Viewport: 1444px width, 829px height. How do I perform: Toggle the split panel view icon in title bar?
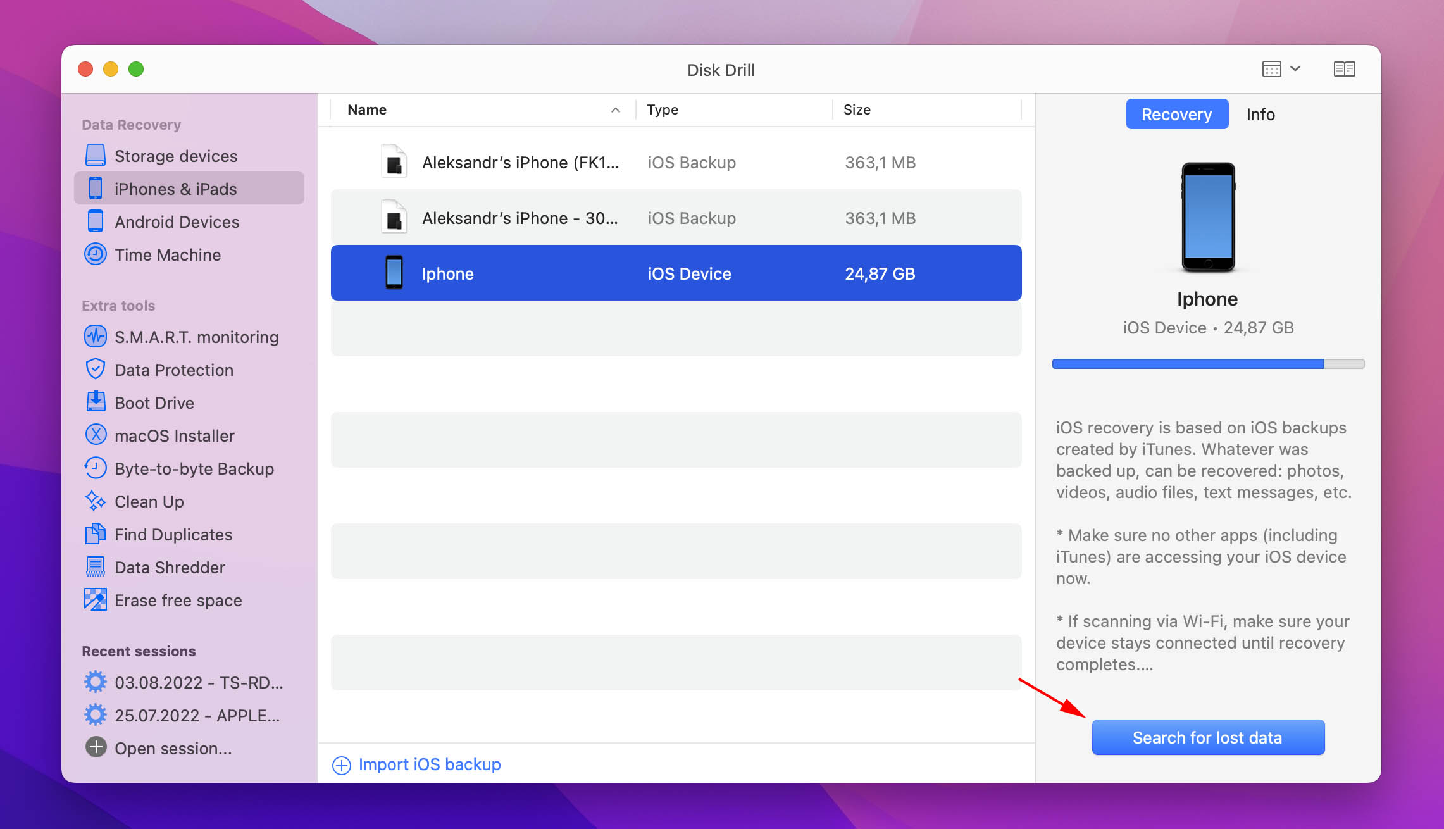[1344, 69]
